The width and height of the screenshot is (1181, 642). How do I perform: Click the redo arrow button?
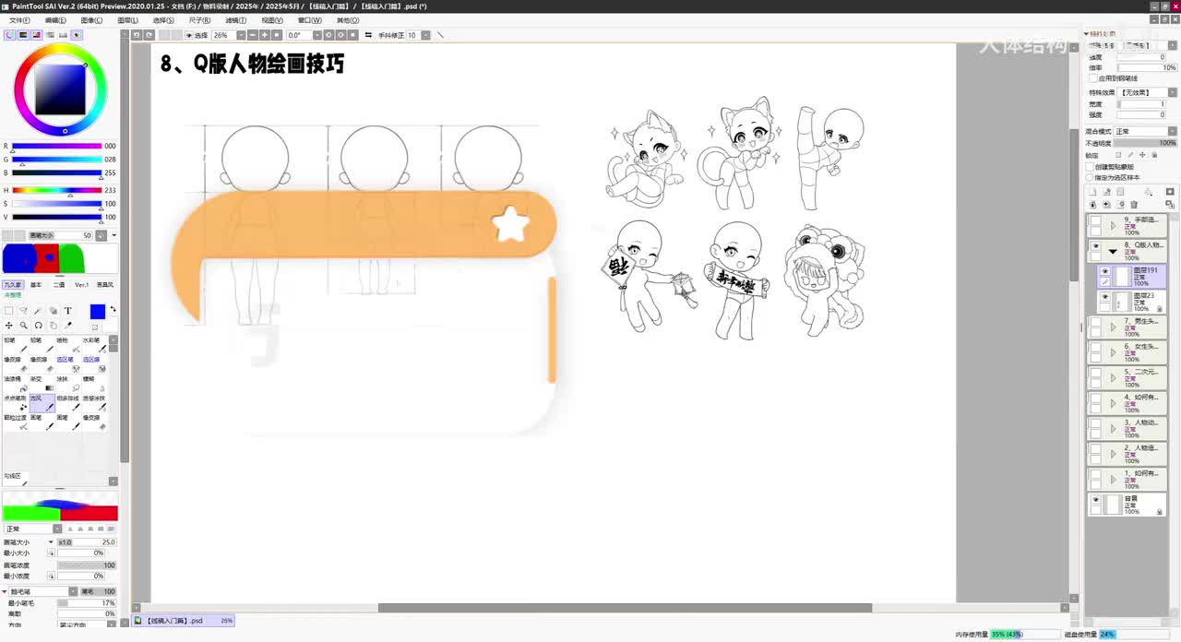149,35
